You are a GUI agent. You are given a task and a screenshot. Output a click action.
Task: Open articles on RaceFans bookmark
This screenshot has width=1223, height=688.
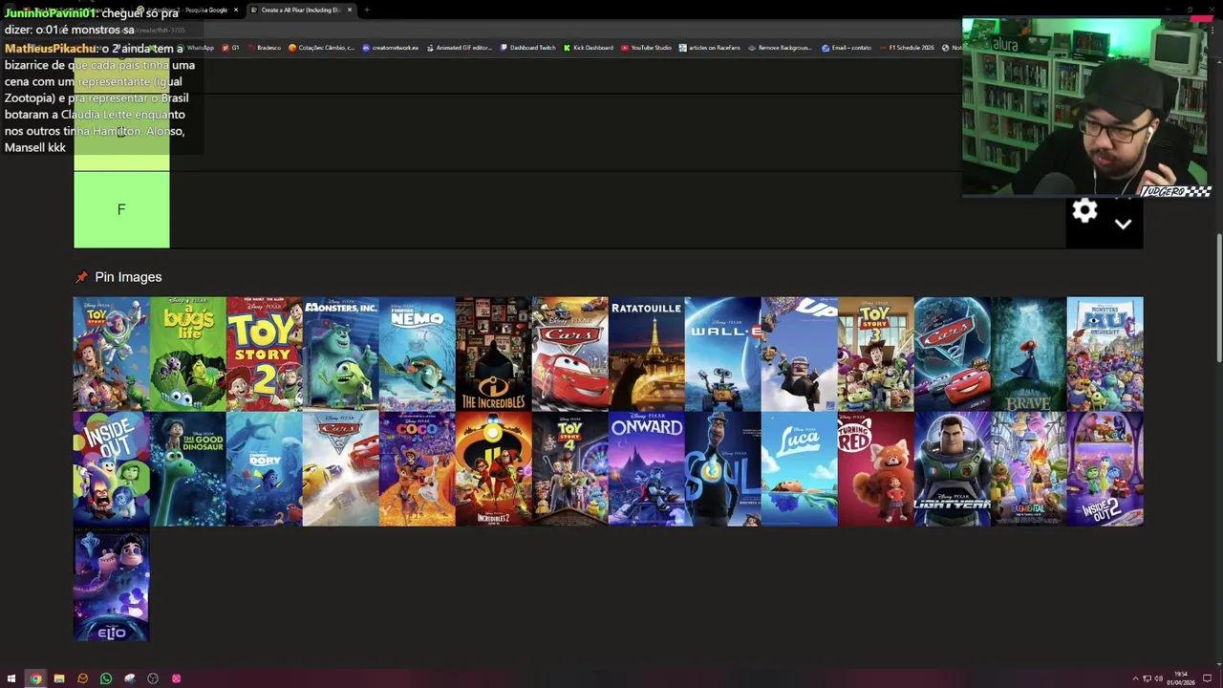[x=710, y=48]
